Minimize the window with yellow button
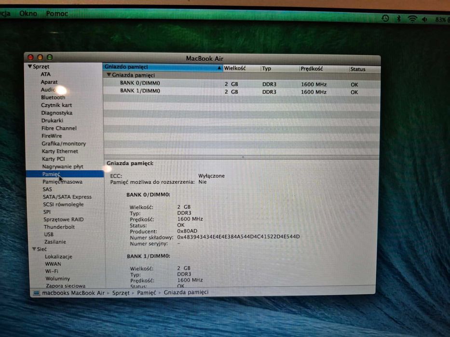 click(40, 57)
